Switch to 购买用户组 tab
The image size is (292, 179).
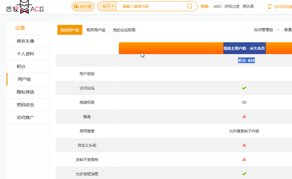point(96,30)
